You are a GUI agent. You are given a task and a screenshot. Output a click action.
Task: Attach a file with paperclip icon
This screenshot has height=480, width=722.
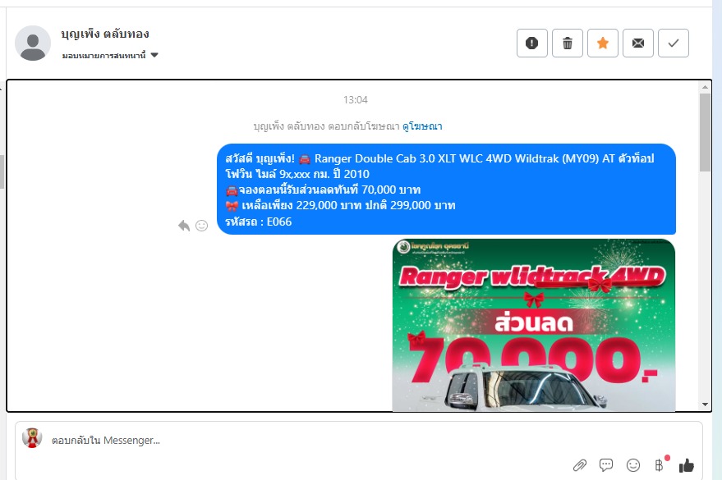(580, 465)
